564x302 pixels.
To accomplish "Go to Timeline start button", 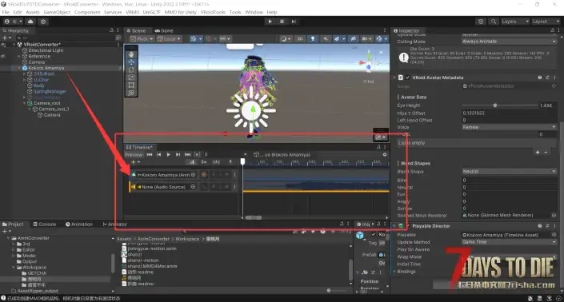I will [x=150, y=154].
